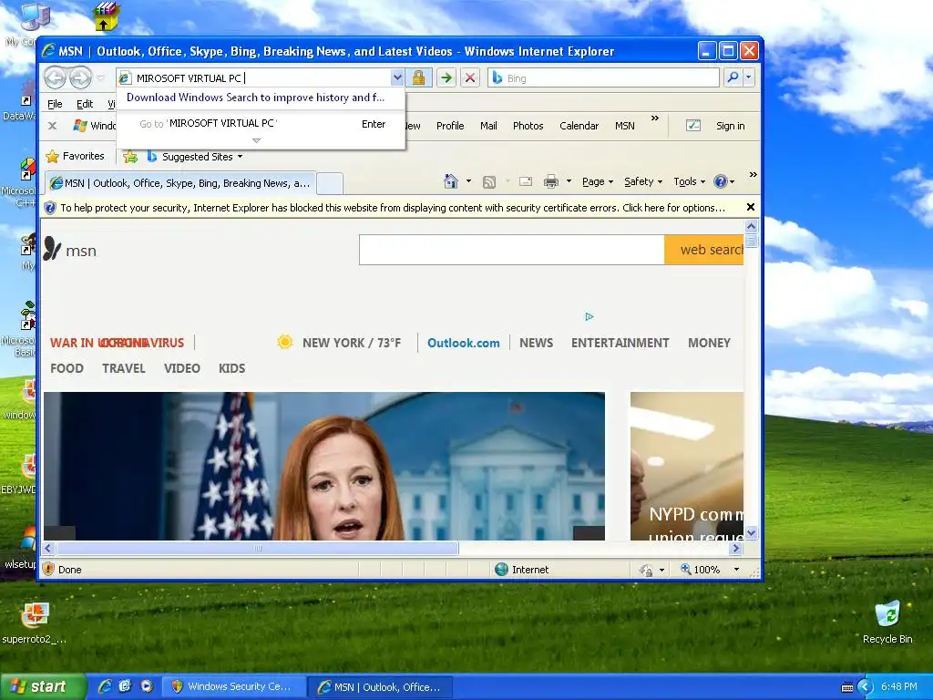Open the Tools menu

[689, 182]
